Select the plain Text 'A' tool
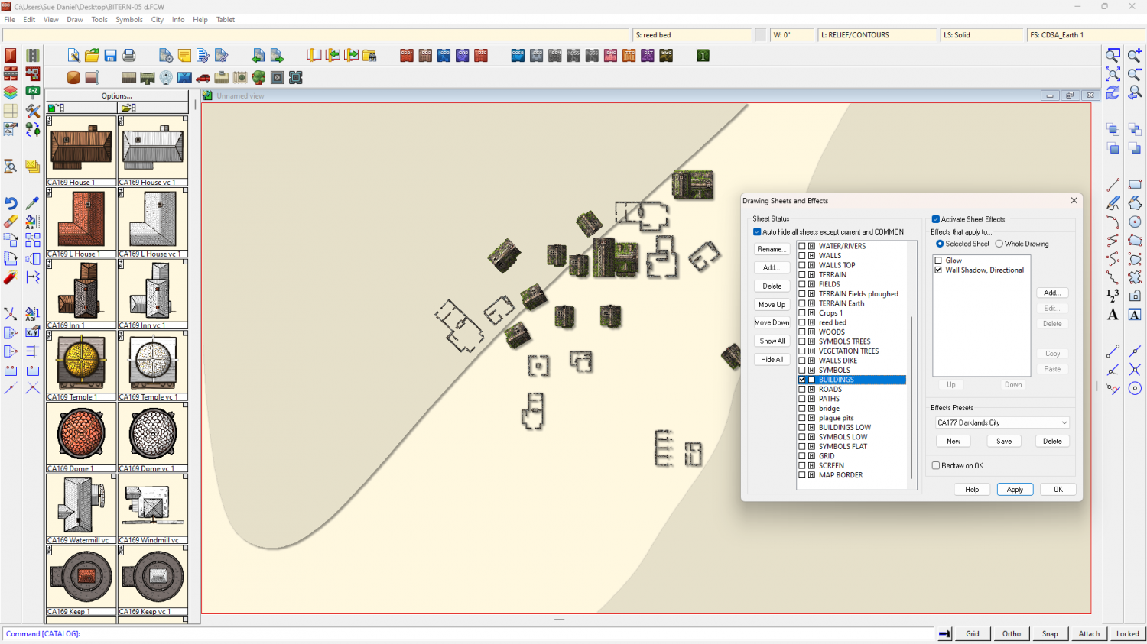1147x644 pixels. click(1113, 314)
